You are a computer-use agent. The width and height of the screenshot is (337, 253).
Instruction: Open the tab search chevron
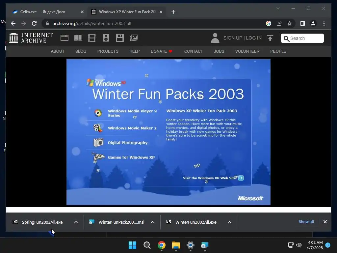point(278,8)
